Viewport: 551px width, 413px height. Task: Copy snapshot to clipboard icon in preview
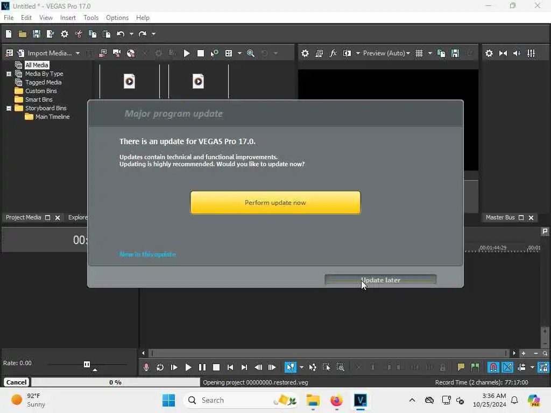click(441, 53)
